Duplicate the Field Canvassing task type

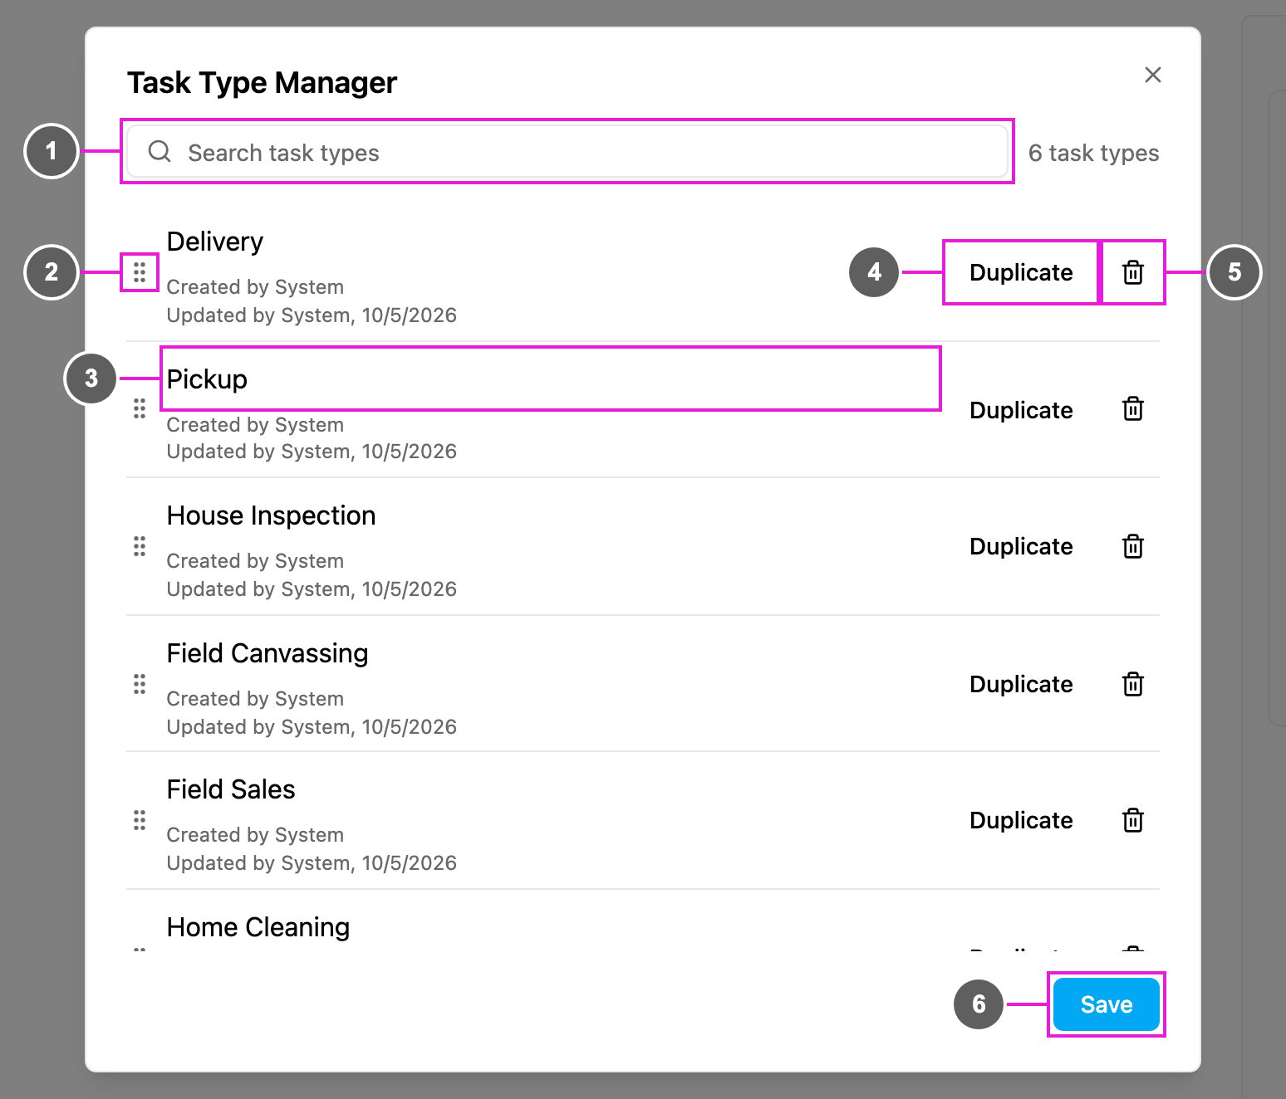pyautogui.click(x=1021, y=684)
